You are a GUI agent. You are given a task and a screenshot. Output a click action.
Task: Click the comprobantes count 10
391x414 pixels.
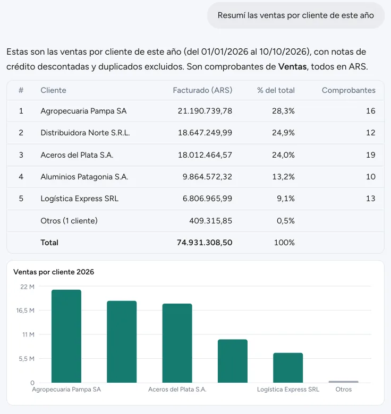371,177
